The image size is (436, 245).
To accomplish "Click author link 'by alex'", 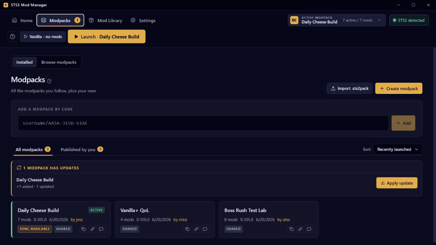I will tap(284, 220).
